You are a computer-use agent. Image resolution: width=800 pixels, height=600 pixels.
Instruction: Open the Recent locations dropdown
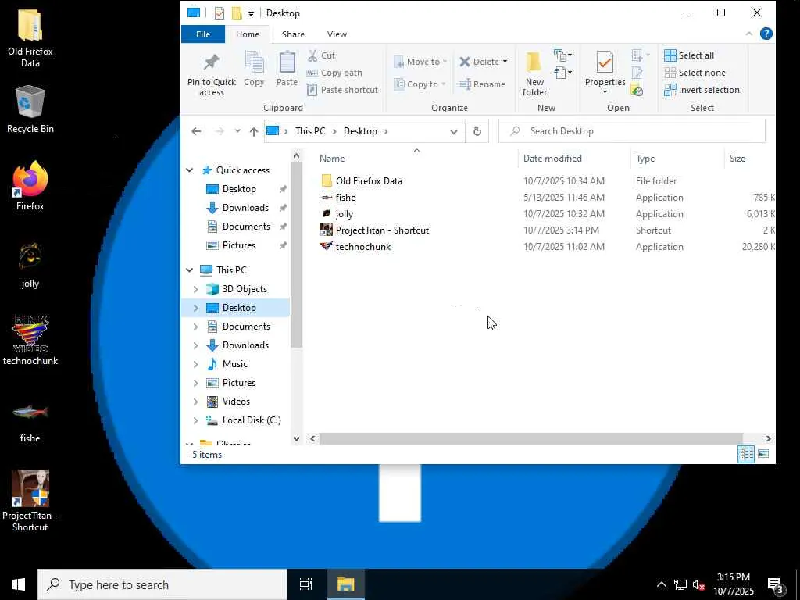click(x=237, y=131)
